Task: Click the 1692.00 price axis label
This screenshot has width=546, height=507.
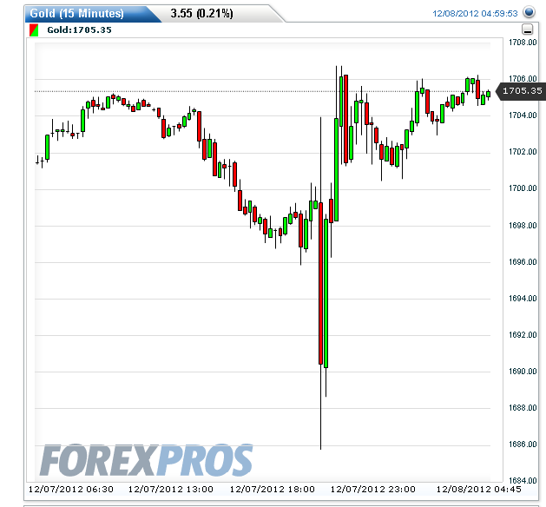Action: [523, 335]
